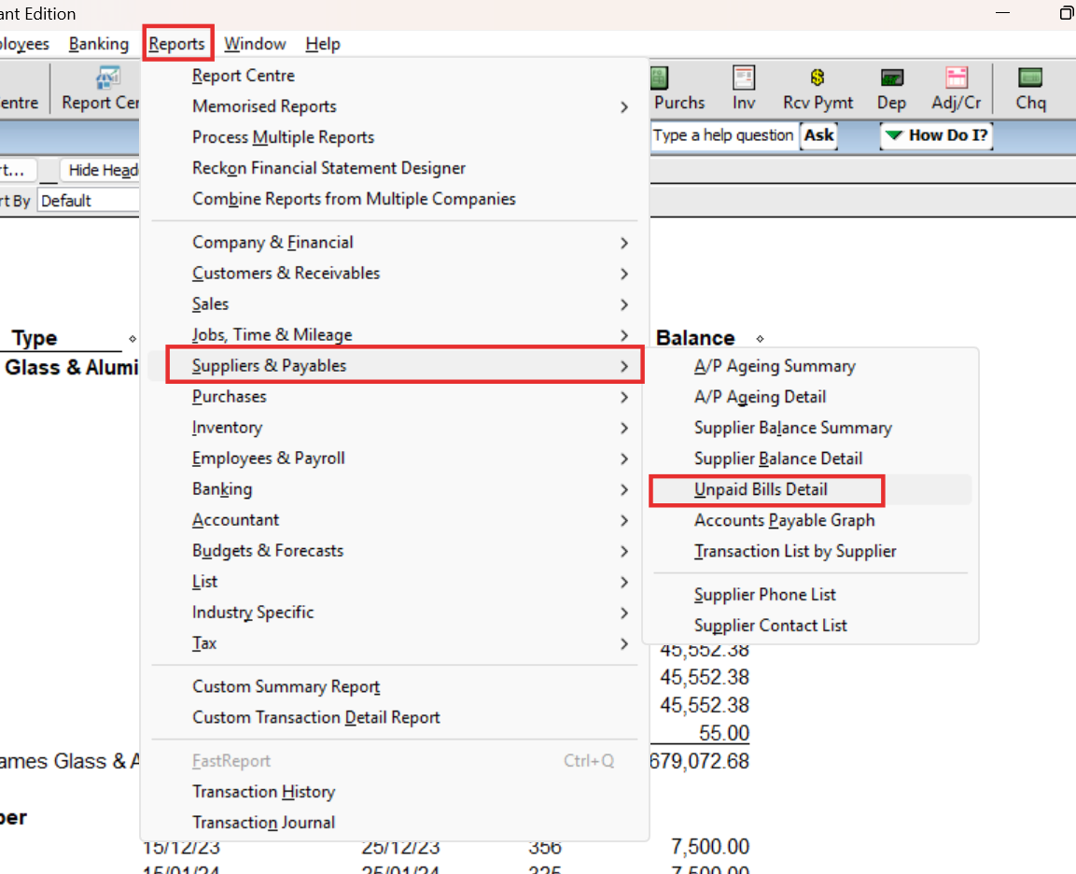Viewport: 1076px width, 874px height.
Task: Click the Balance column resize diamond
Action: click(x=760, y=338)
